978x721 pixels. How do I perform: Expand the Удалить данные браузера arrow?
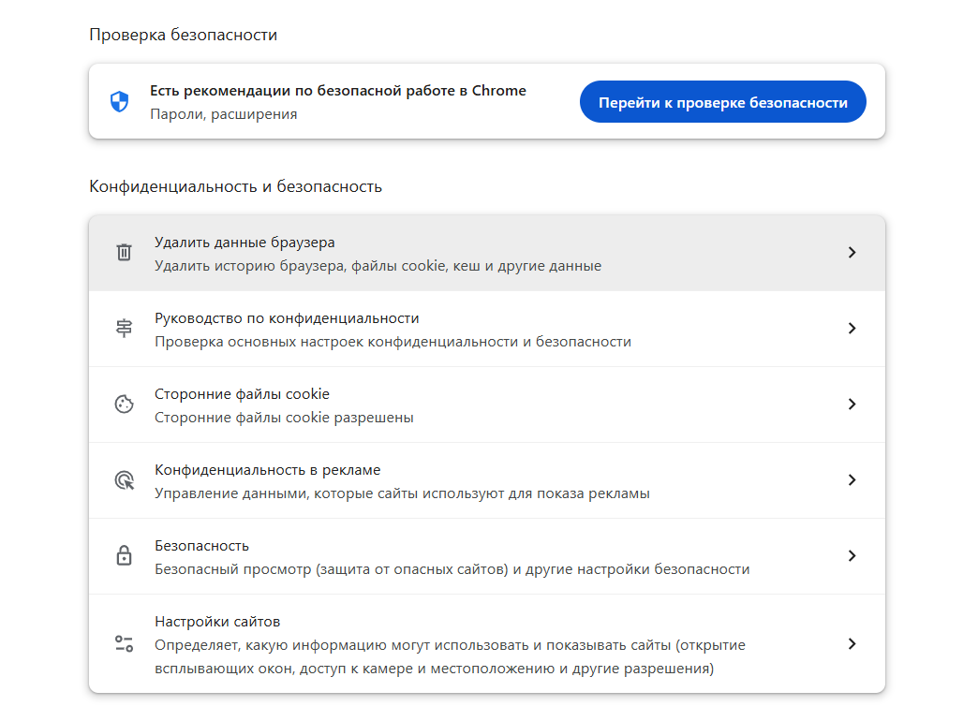point(852,253)
